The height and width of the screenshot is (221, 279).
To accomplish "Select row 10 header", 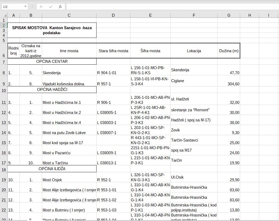I will tap(4, 90).
